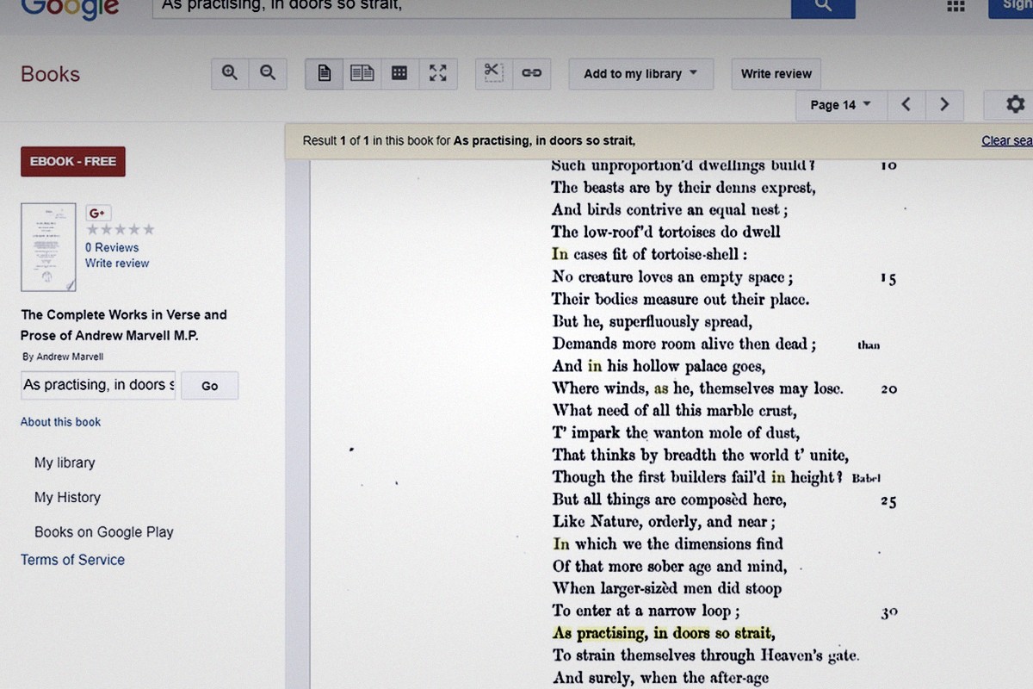
Task: Open the link to this book
Action: (532, 73)
